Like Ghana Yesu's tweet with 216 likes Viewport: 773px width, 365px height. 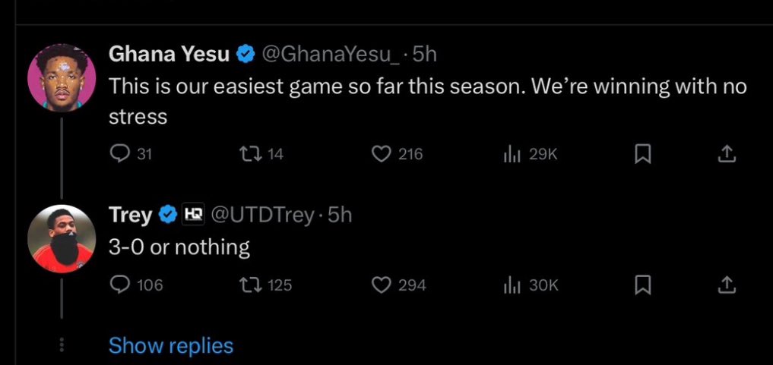[x=396, y=155]
